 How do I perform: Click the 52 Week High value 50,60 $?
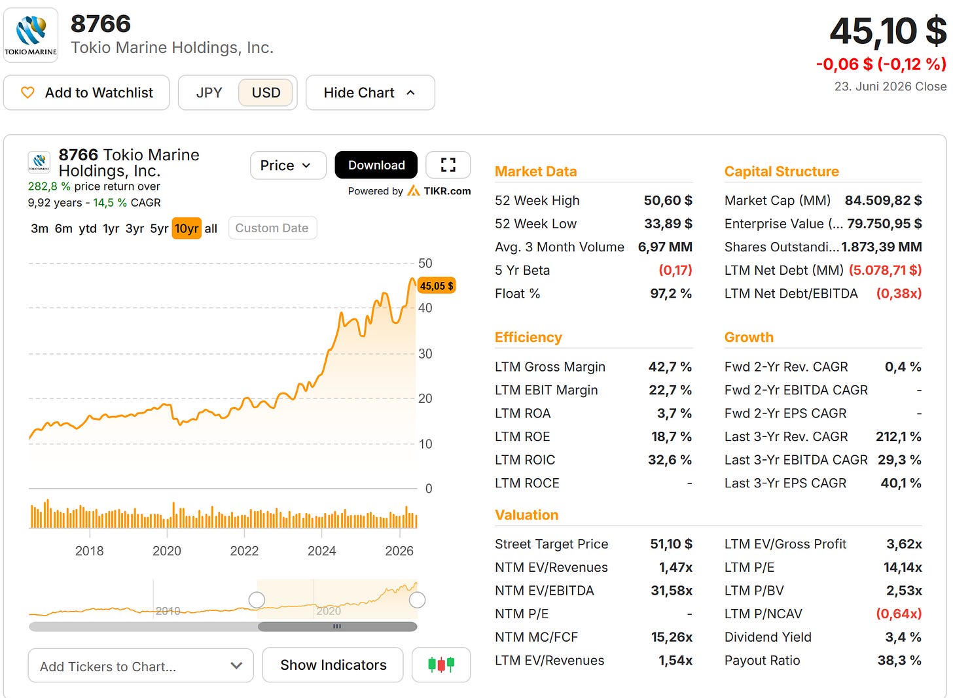point(668,200)
